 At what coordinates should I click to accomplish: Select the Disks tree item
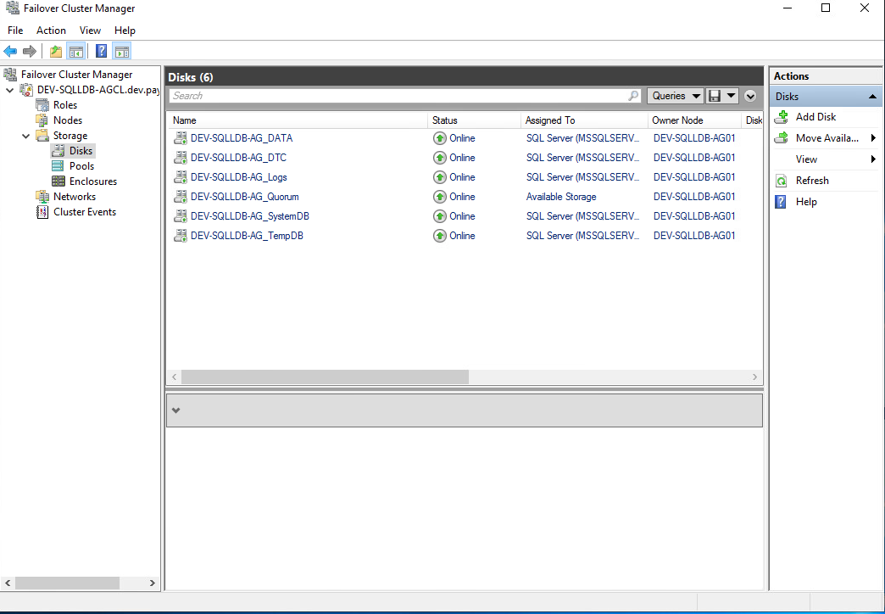81,150
